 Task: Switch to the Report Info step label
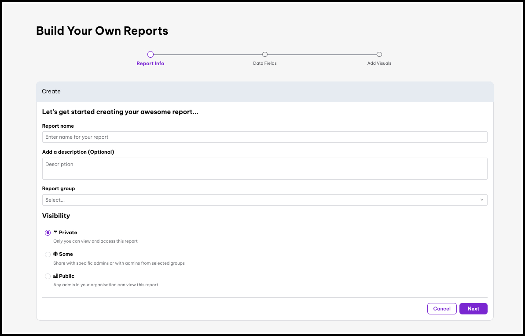point(151,63)
